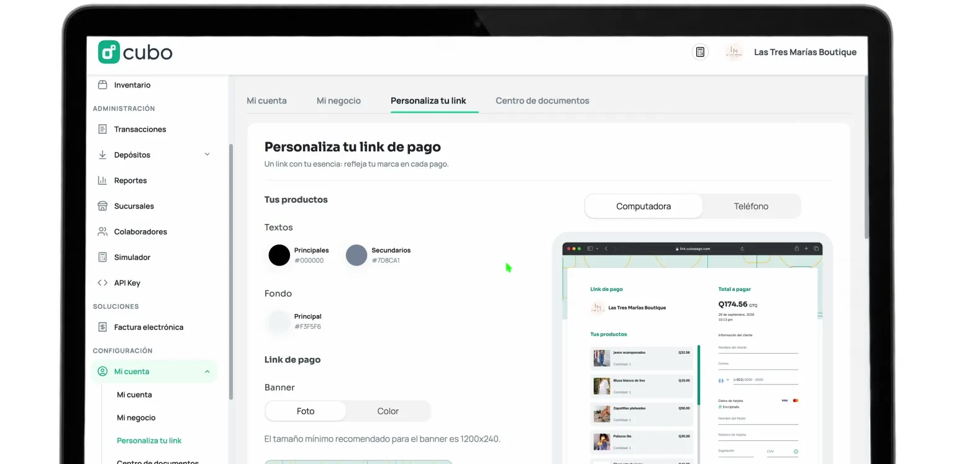Go to Transacciones in the sidebar
The height and width of the screenshot is (464, 954).
(140, 129)
